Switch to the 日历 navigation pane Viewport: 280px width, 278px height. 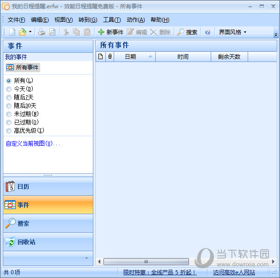click(x=48, y=186)
